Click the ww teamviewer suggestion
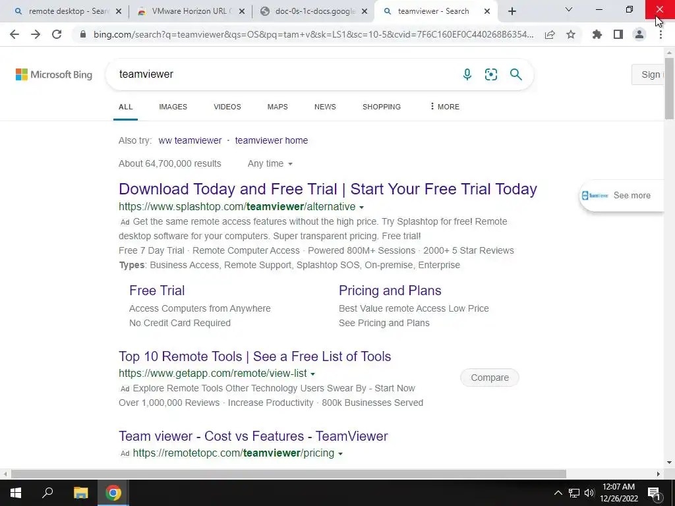This screenshot has width=675, height=506. (190, 140)
